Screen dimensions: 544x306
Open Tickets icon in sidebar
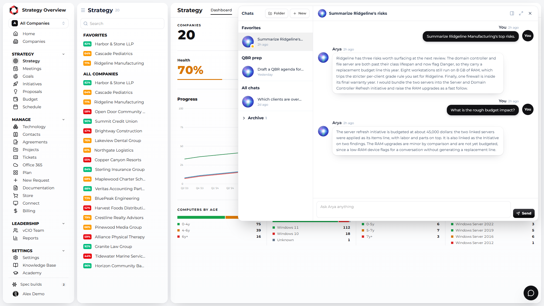click(16, 157)
